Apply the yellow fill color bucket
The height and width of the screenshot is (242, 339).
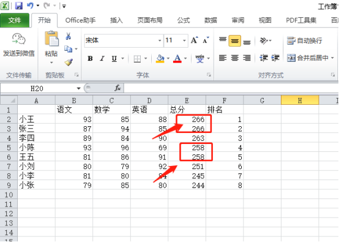pyautogui.click(x=160, y=58)
